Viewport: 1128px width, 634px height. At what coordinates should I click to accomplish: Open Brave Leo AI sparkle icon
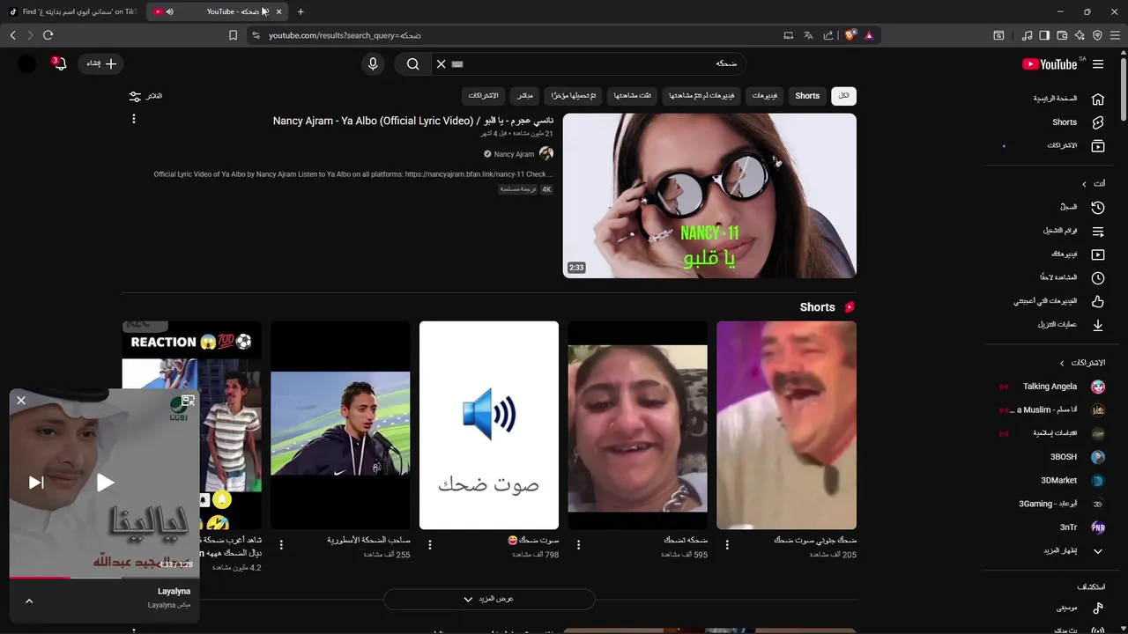tap(1080, 35)
